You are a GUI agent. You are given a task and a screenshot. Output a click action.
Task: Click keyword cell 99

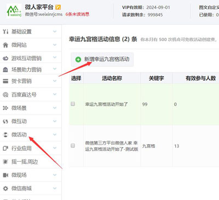(145, 104)
